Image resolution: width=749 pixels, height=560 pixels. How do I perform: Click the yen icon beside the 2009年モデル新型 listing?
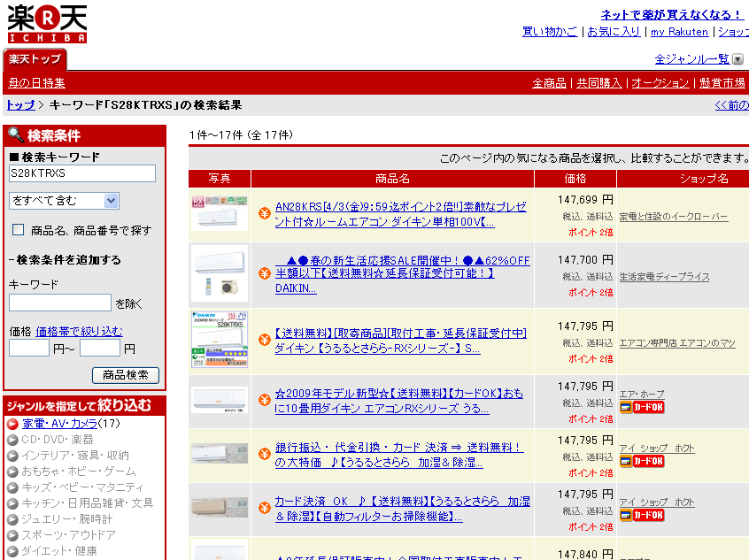coord(264,400)
